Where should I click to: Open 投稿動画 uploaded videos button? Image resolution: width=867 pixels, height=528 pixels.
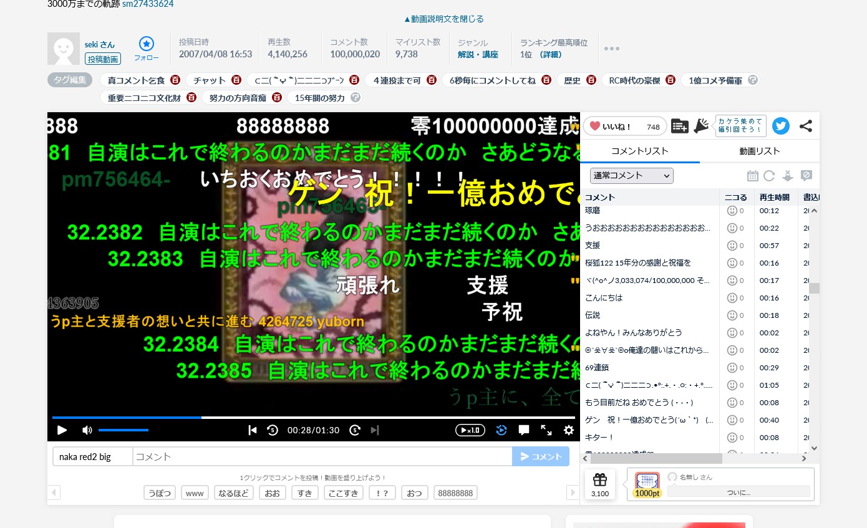coord(103,59)
